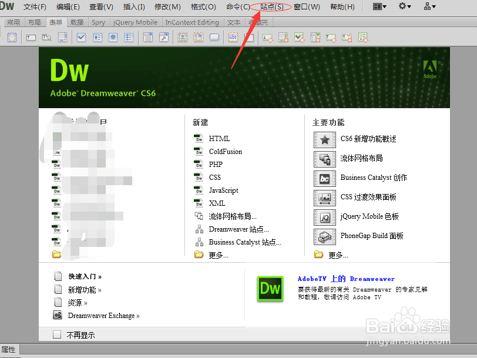The image size is (477, 358).
Task: Select the 属性 panel tab
Action: [x=8, y=349]
